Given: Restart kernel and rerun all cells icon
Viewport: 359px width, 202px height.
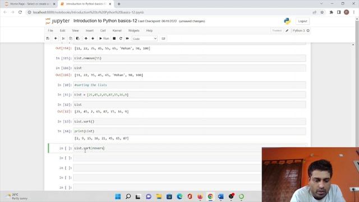Looking at the screenshot, I should coord(127,39).
